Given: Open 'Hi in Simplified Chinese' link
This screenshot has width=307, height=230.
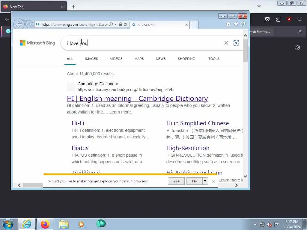Looking at the screenshot, I should (198, 123).
